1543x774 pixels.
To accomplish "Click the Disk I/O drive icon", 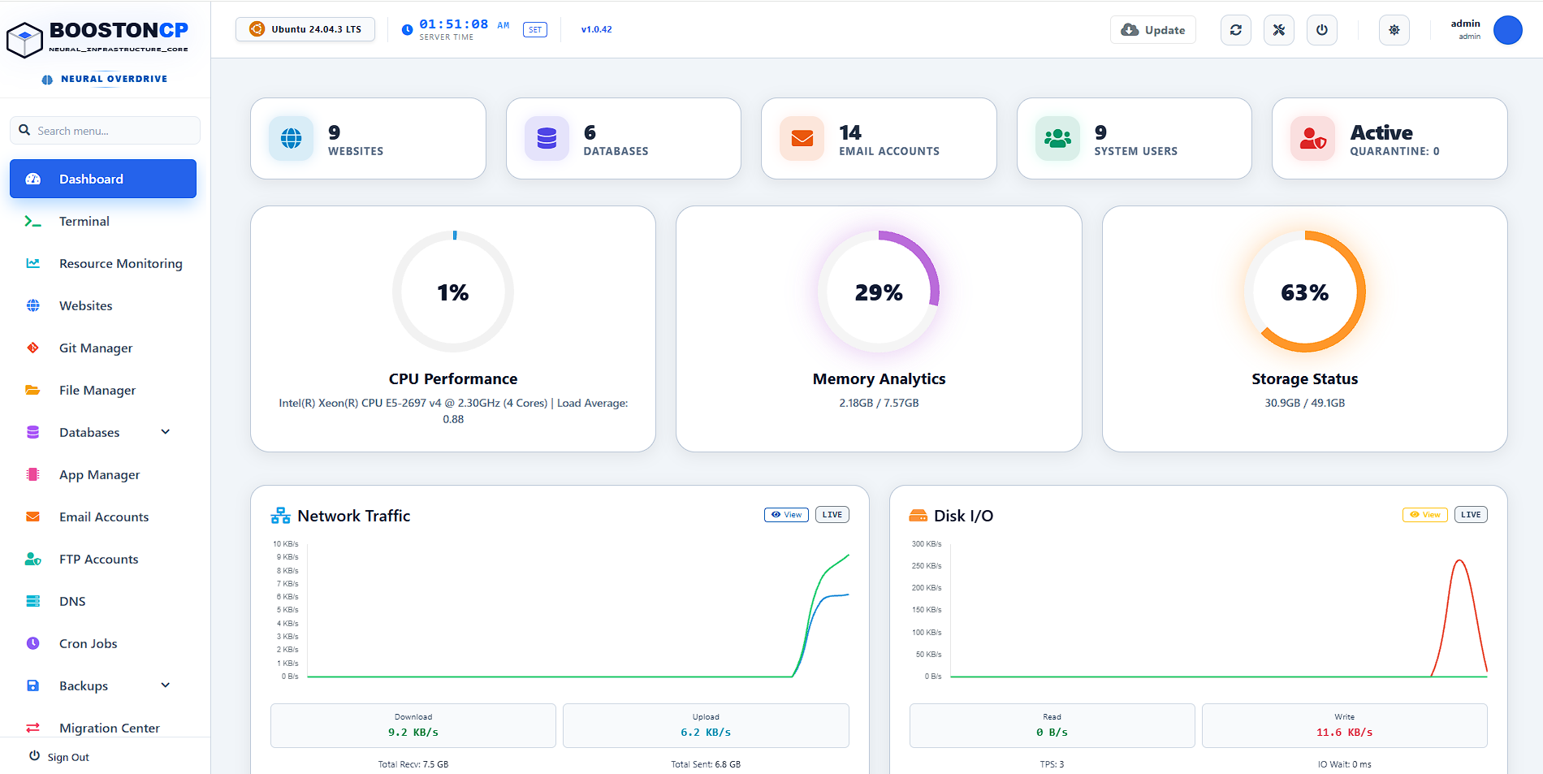I will pyautogui.click(x=918, y=516).
